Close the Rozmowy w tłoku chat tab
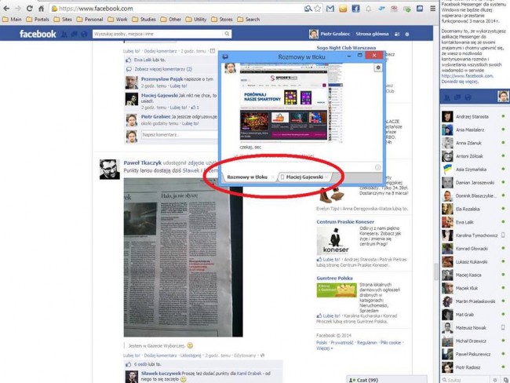This screenshot has height=383, width=510. point(272,177)
